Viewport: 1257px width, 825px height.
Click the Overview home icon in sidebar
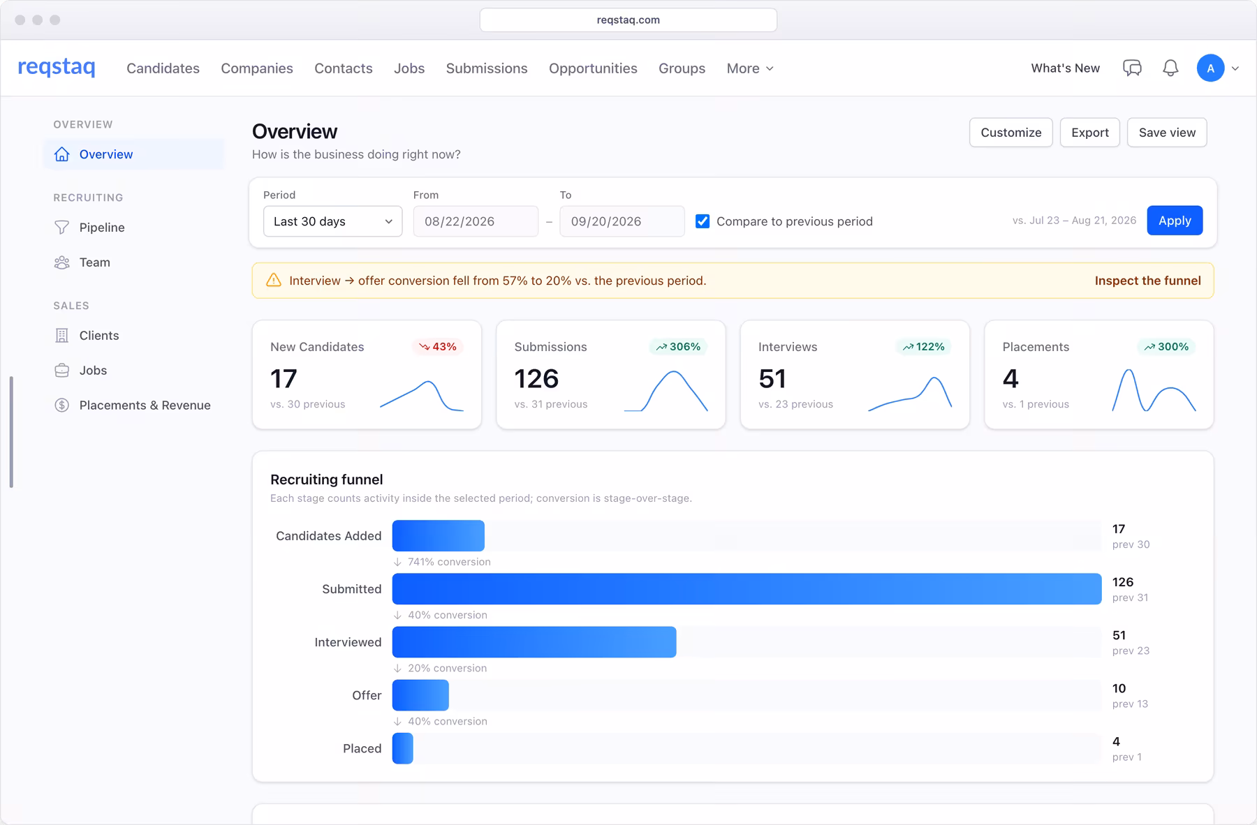62,154
